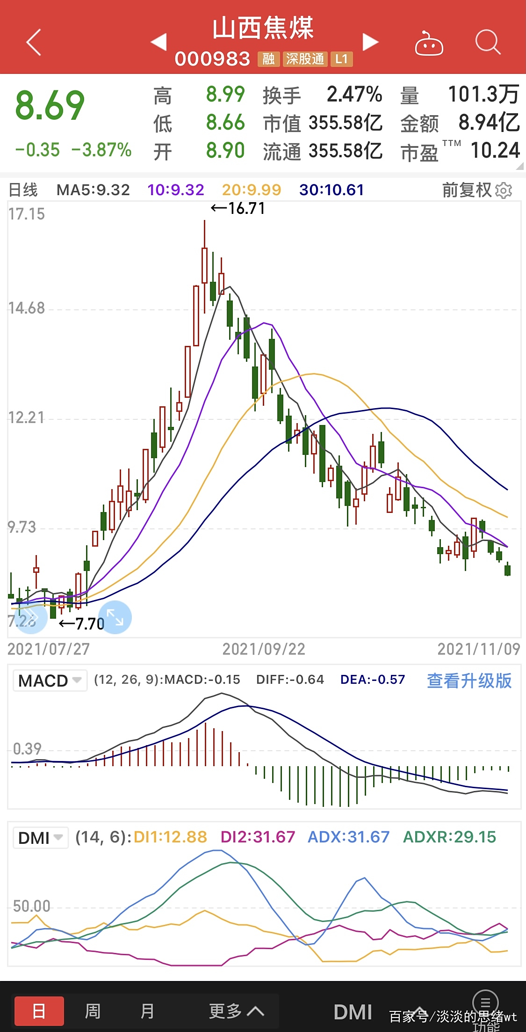Tap the 16.71 peak candlestick on chart
The width and height of the screenshot is (526, 1032).
204,265
